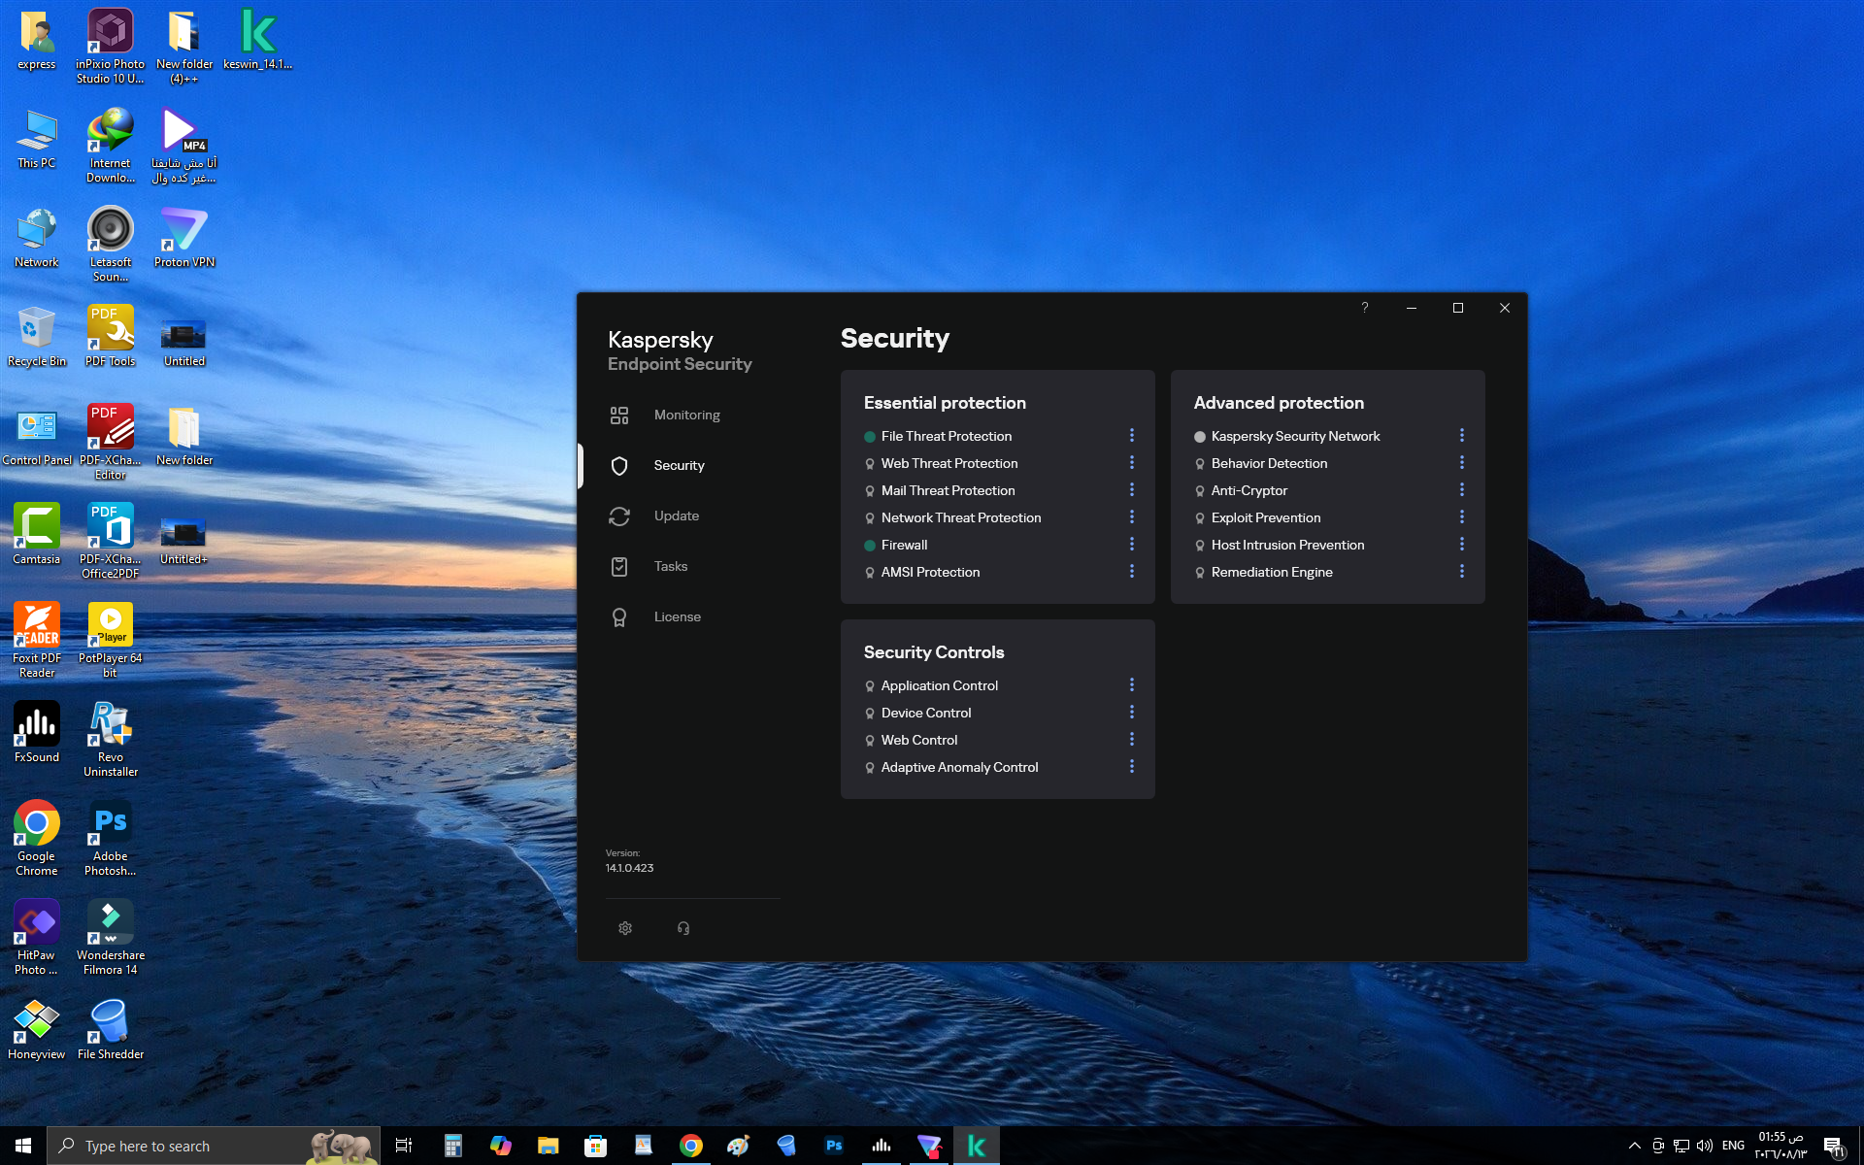Open Adobe Photoshop desktop shortcut
Image resolution: width=1864 pixels, height=1165 pixels.
[111, 839]
